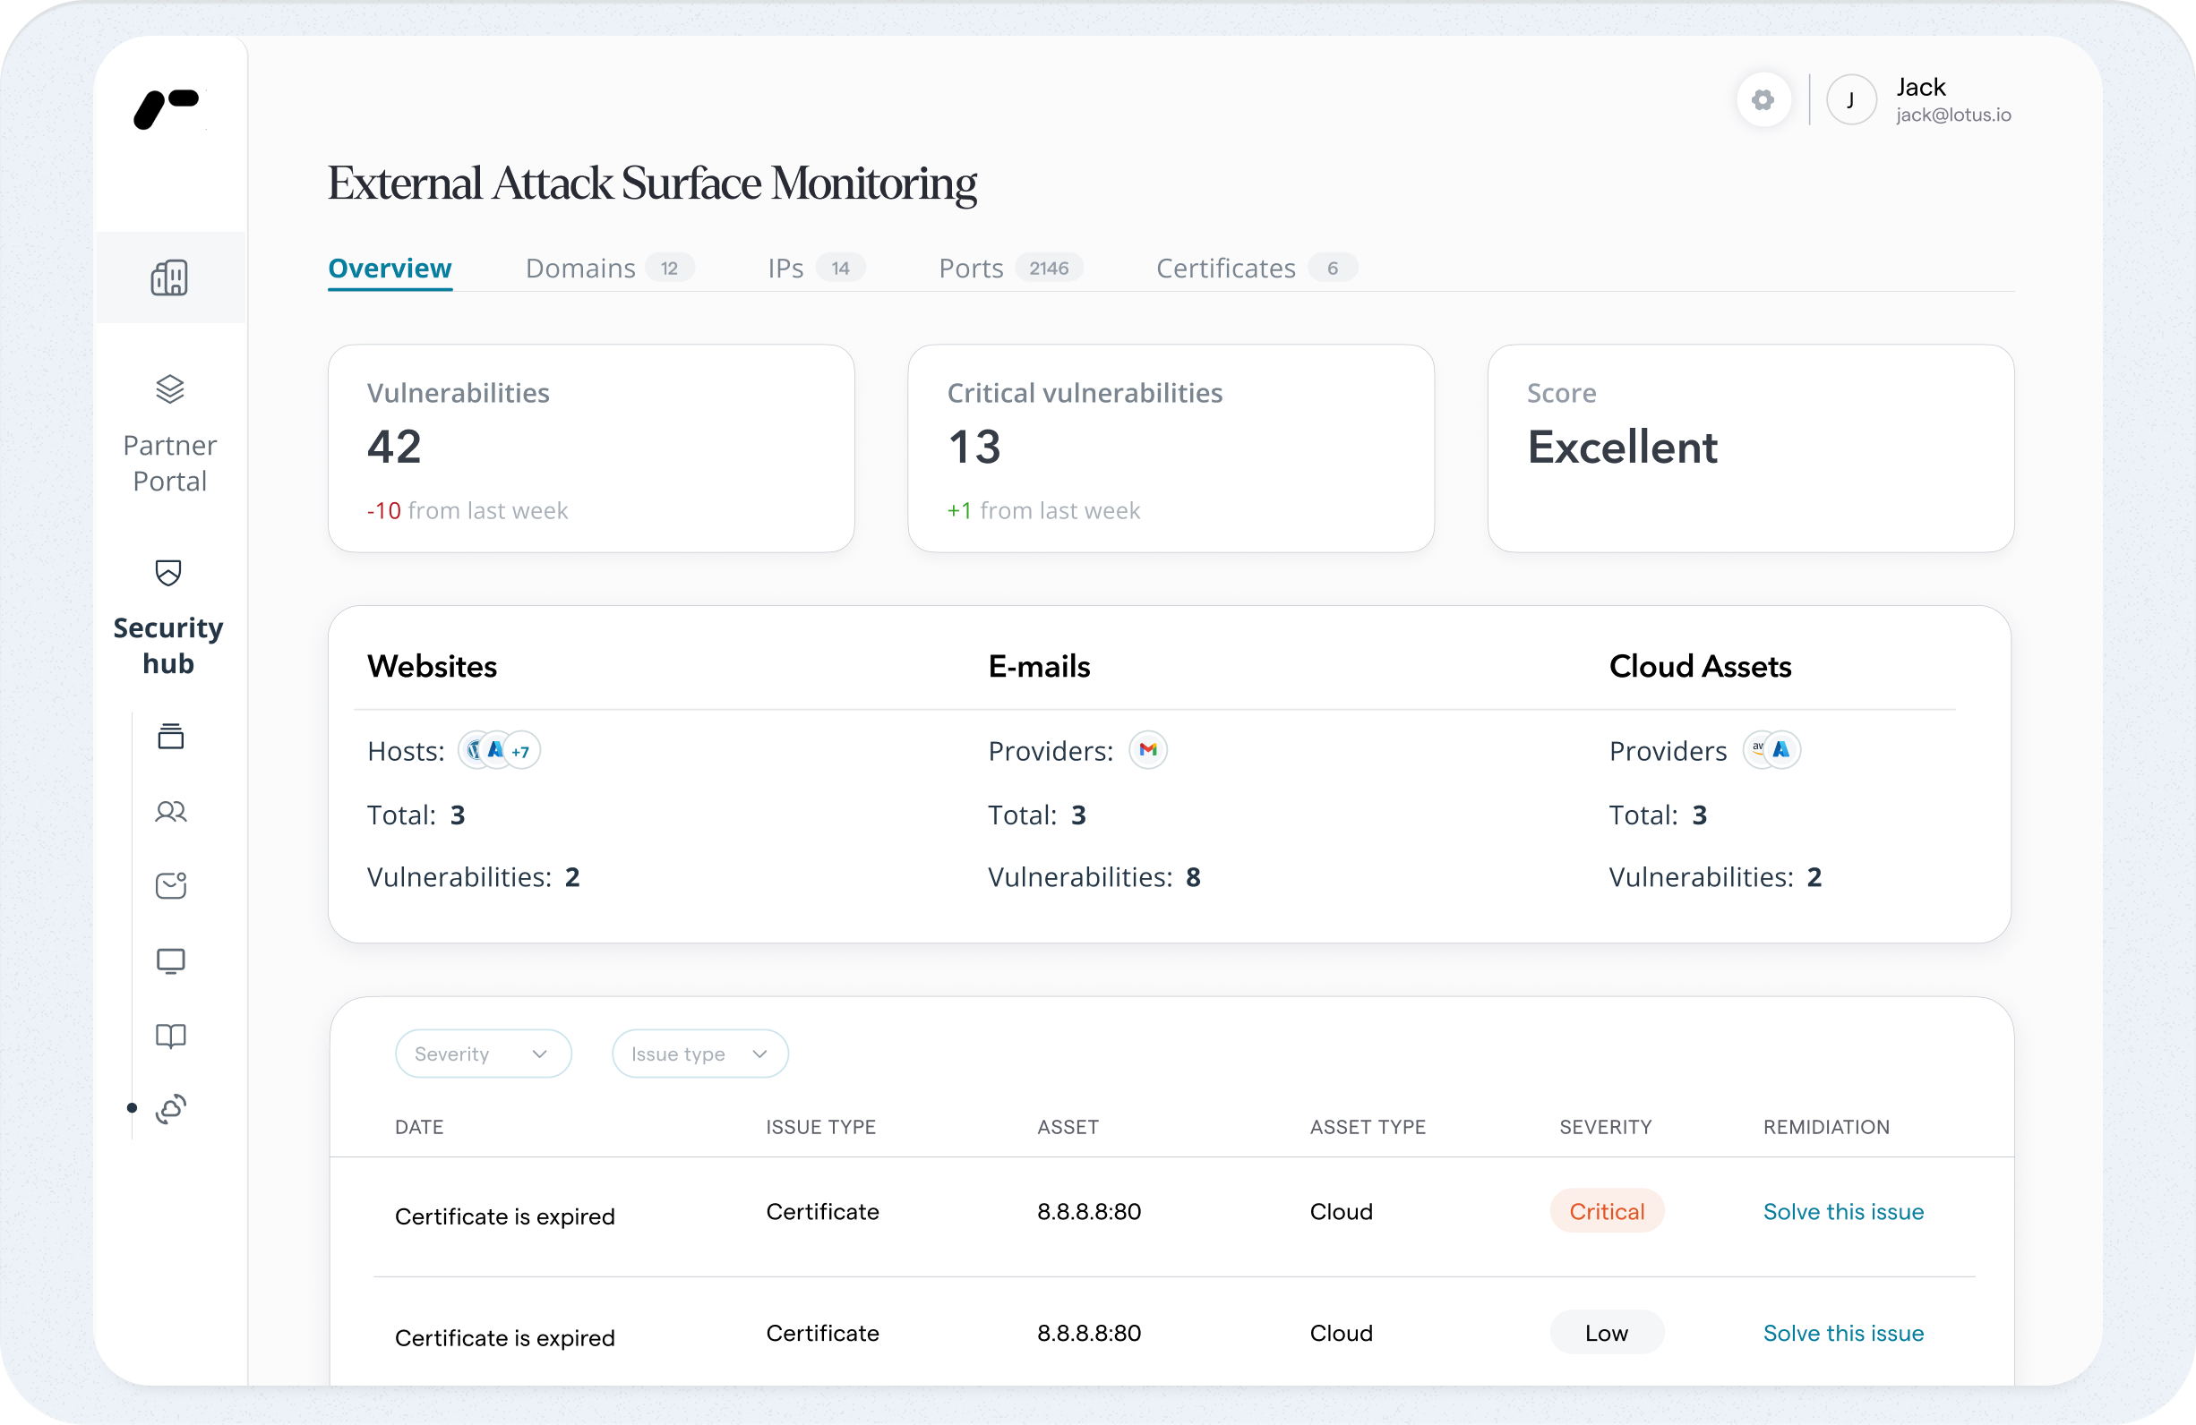
Task: Click the attack surface monitoring icon
Action: tap(172, 1109)
